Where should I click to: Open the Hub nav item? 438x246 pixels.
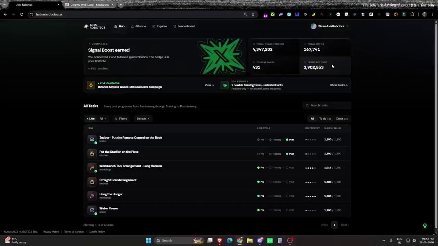pos(119,26)
